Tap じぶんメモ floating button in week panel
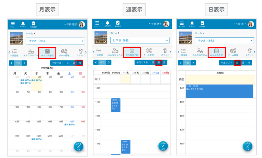Screen dimensions: 262x158 pyautogui.click(x=163, y=146)
